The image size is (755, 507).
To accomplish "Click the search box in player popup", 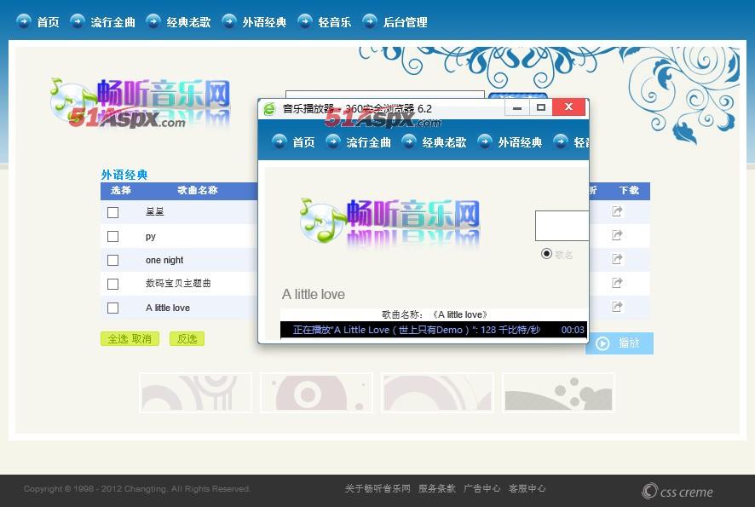I will (562, 225).
